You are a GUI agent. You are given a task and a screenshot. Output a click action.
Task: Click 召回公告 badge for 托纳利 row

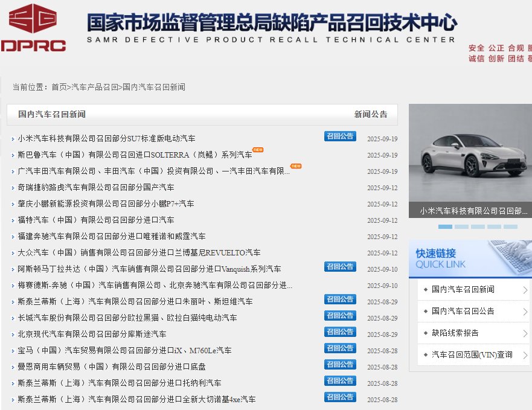[x=340, y=381]
